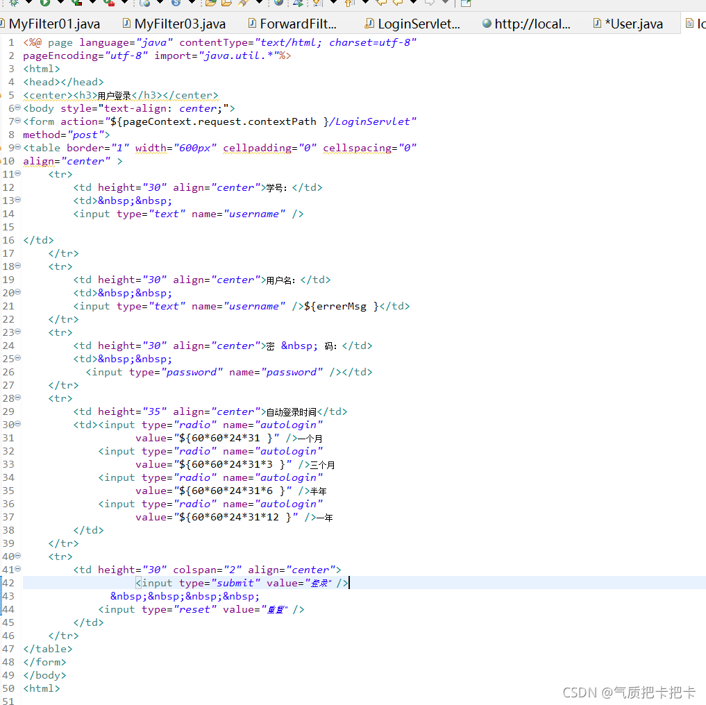Click '${errerMsg }' on line 21
706x705 pixels.
[342, 306]
